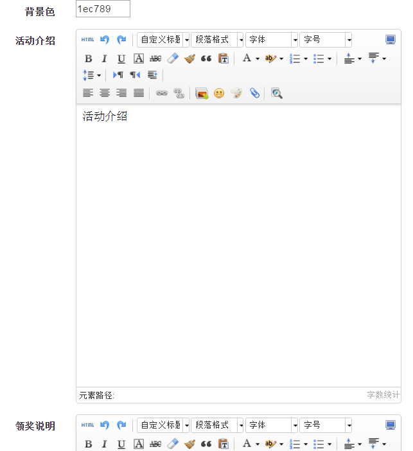The width and height of the screenshot is (413, 451).
Task: Open 自定义标题 dropdown in 领奖说明 editor
Action: 163,425
